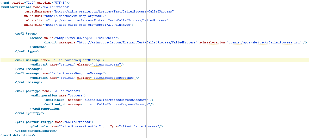309x138 pixels.
Task: Click the opening wsdl:types tag
Action: [x=26, y=34]
